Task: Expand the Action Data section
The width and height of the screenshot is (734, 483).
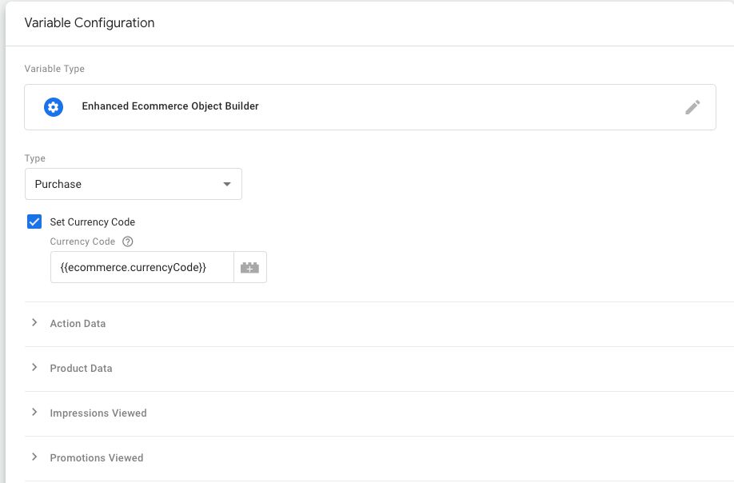Action: click(x=379, y=323)
